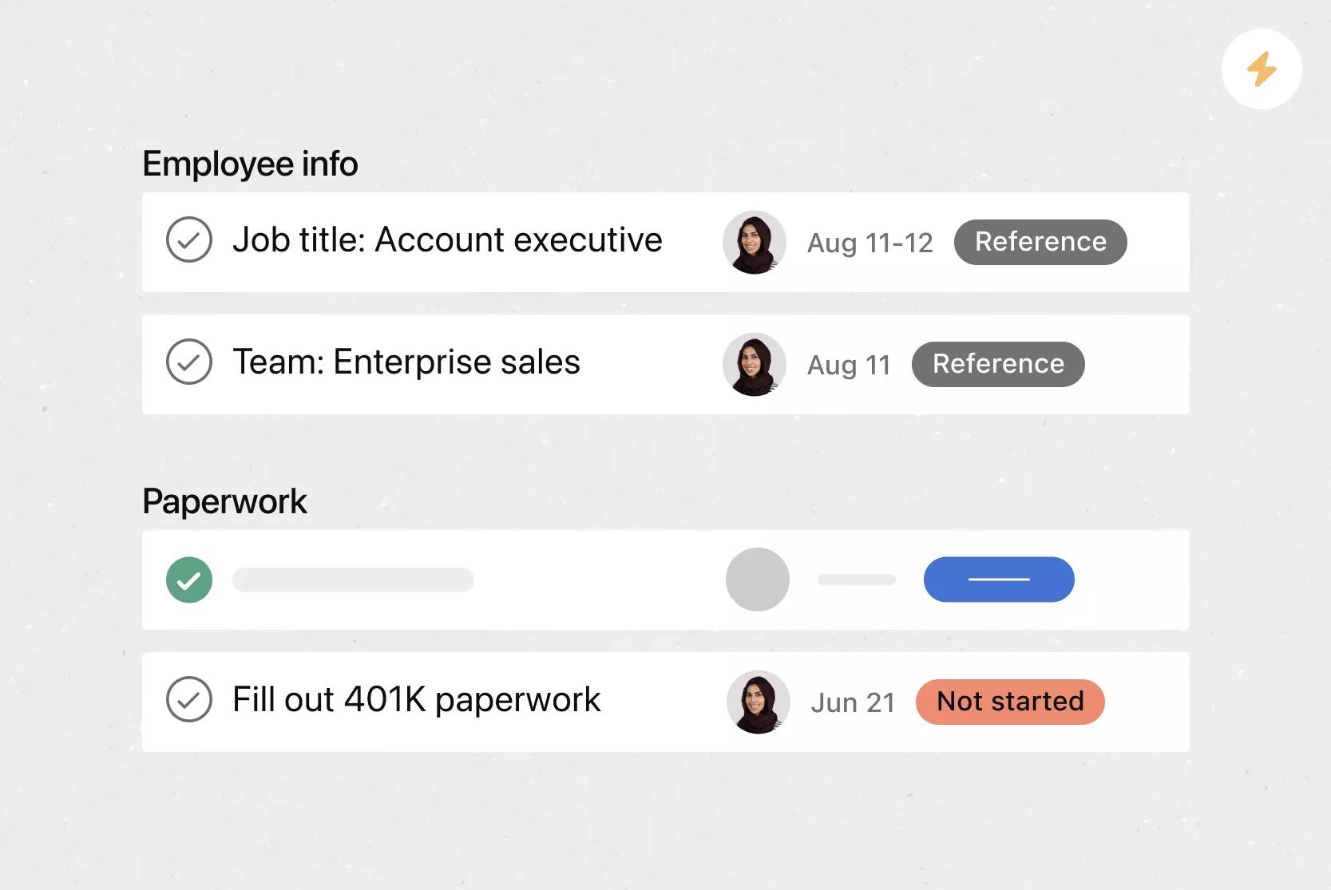Open assignee avatar on Team: Enterprise sales task
Screen dimensions: 1331x890
click(755, 364)
